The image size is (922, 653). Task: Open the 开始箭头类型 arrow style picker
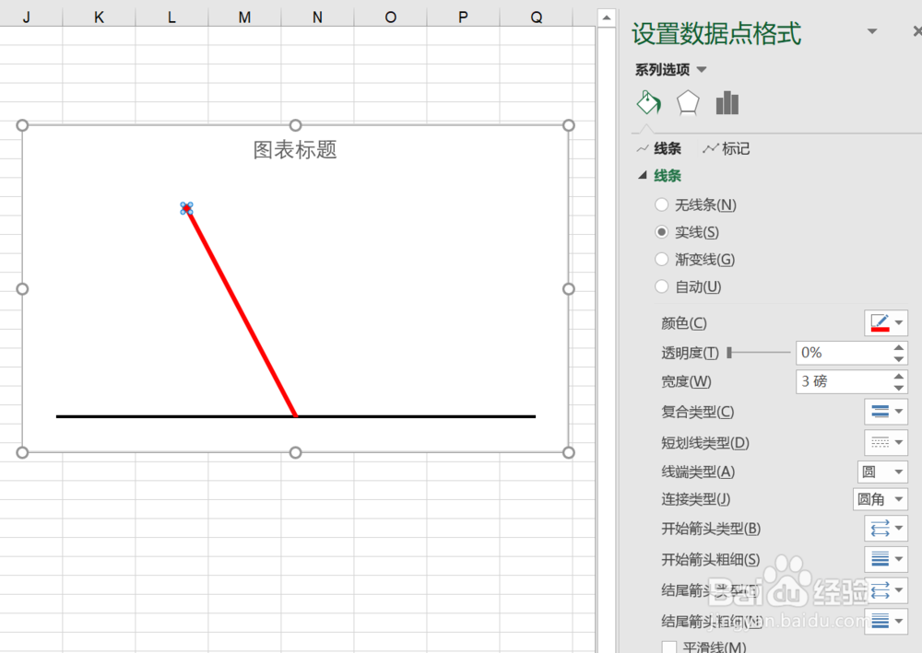(886, 528)
